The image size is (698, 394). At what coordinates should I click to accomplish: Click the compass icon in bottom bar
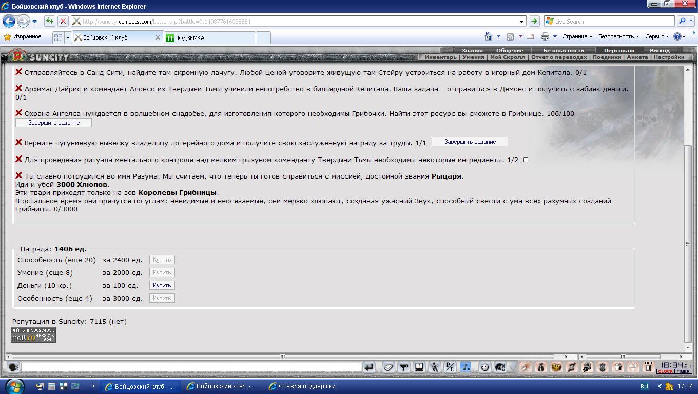525,367
